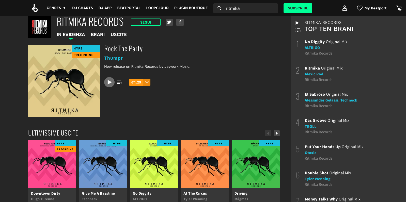Image resolution: width=406 pixels, height=202 pixels.
Task: Open Hugo Turenne artist link
Action: pyautogui.click(x=42, y=199)
